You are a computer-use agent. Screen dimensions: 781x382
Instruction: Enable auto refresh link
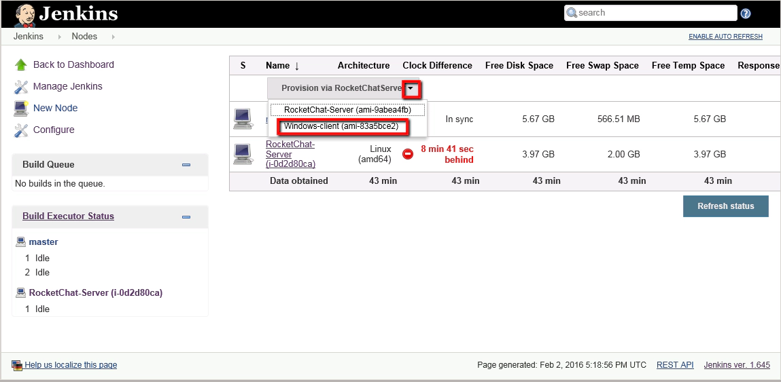coord(725,37)
